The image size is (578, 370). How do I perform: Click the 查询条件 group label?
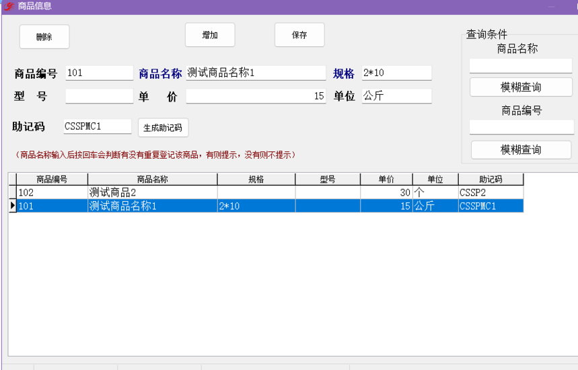pyautogui.click(x=486, y=34)
